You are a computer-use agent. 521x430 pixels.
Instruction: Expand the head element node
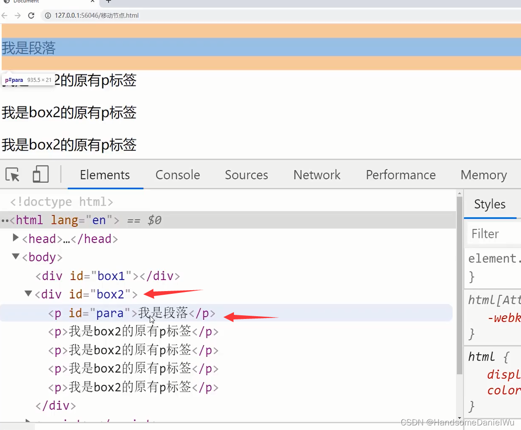16,238
